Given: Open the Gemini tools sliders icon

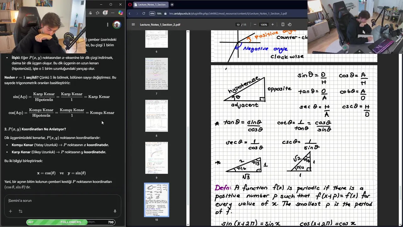Looking at the screenshot, I should [20, 211].
